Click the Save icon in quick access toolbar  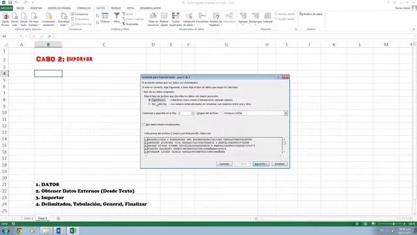pos(10,3)
